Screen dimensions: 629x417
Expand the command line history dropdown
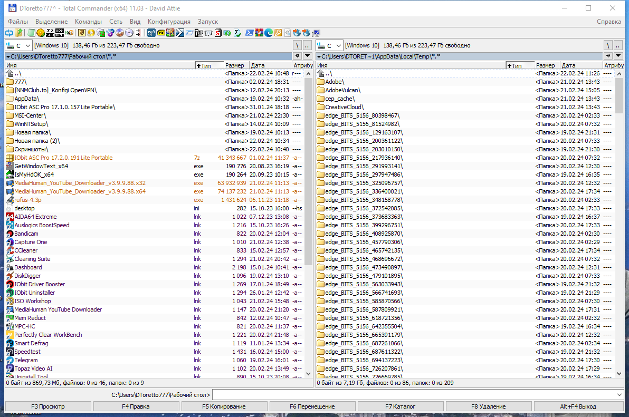point(620,395)
